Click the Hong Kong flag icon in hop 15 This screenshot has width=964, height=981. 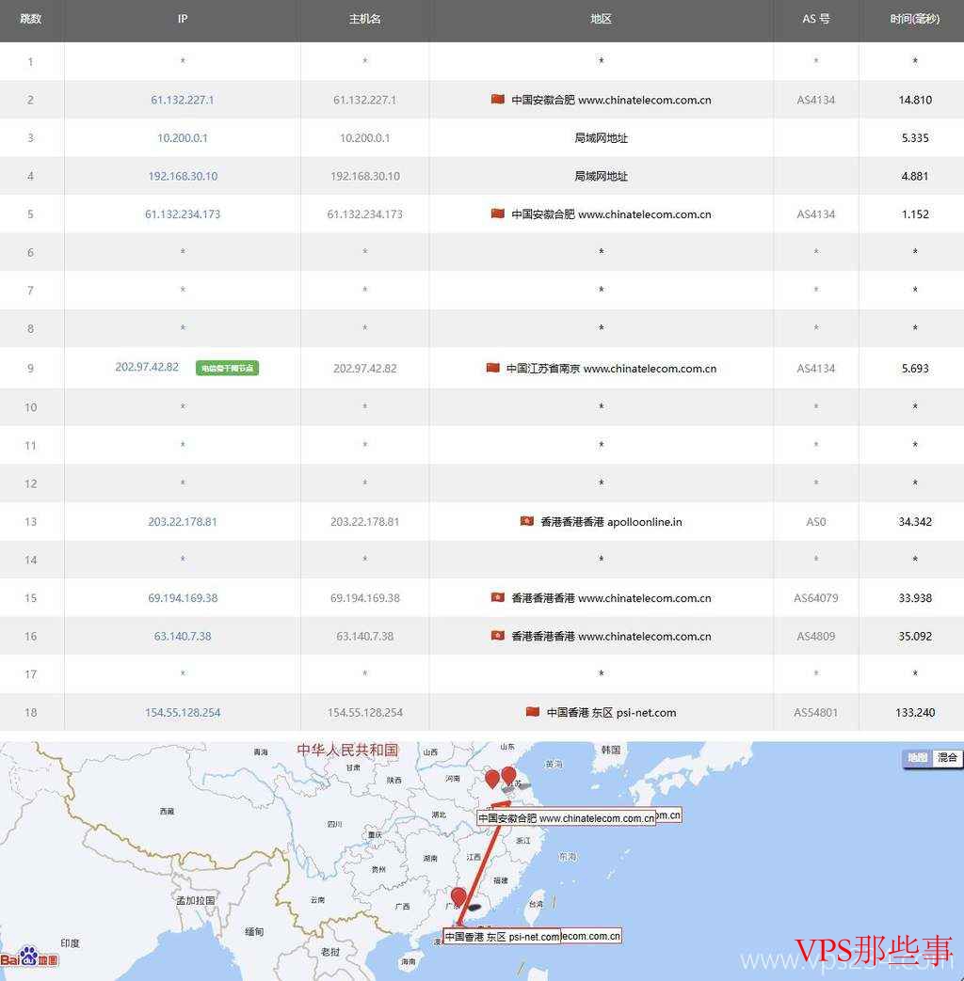click(x=498, y=597)
